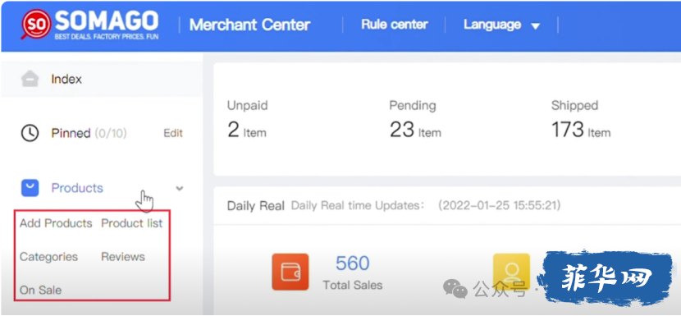Image resolution: width=681 pixels, height=316 pixels.
Task: Open the Product list page
Action: point(131,223)
